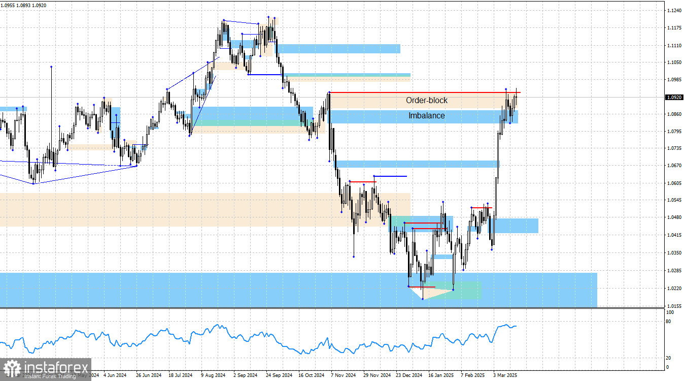The height and width of the screenshot is (381, 685).
Task: Click the 1.1175 price axis label
Action: (674, 28)
